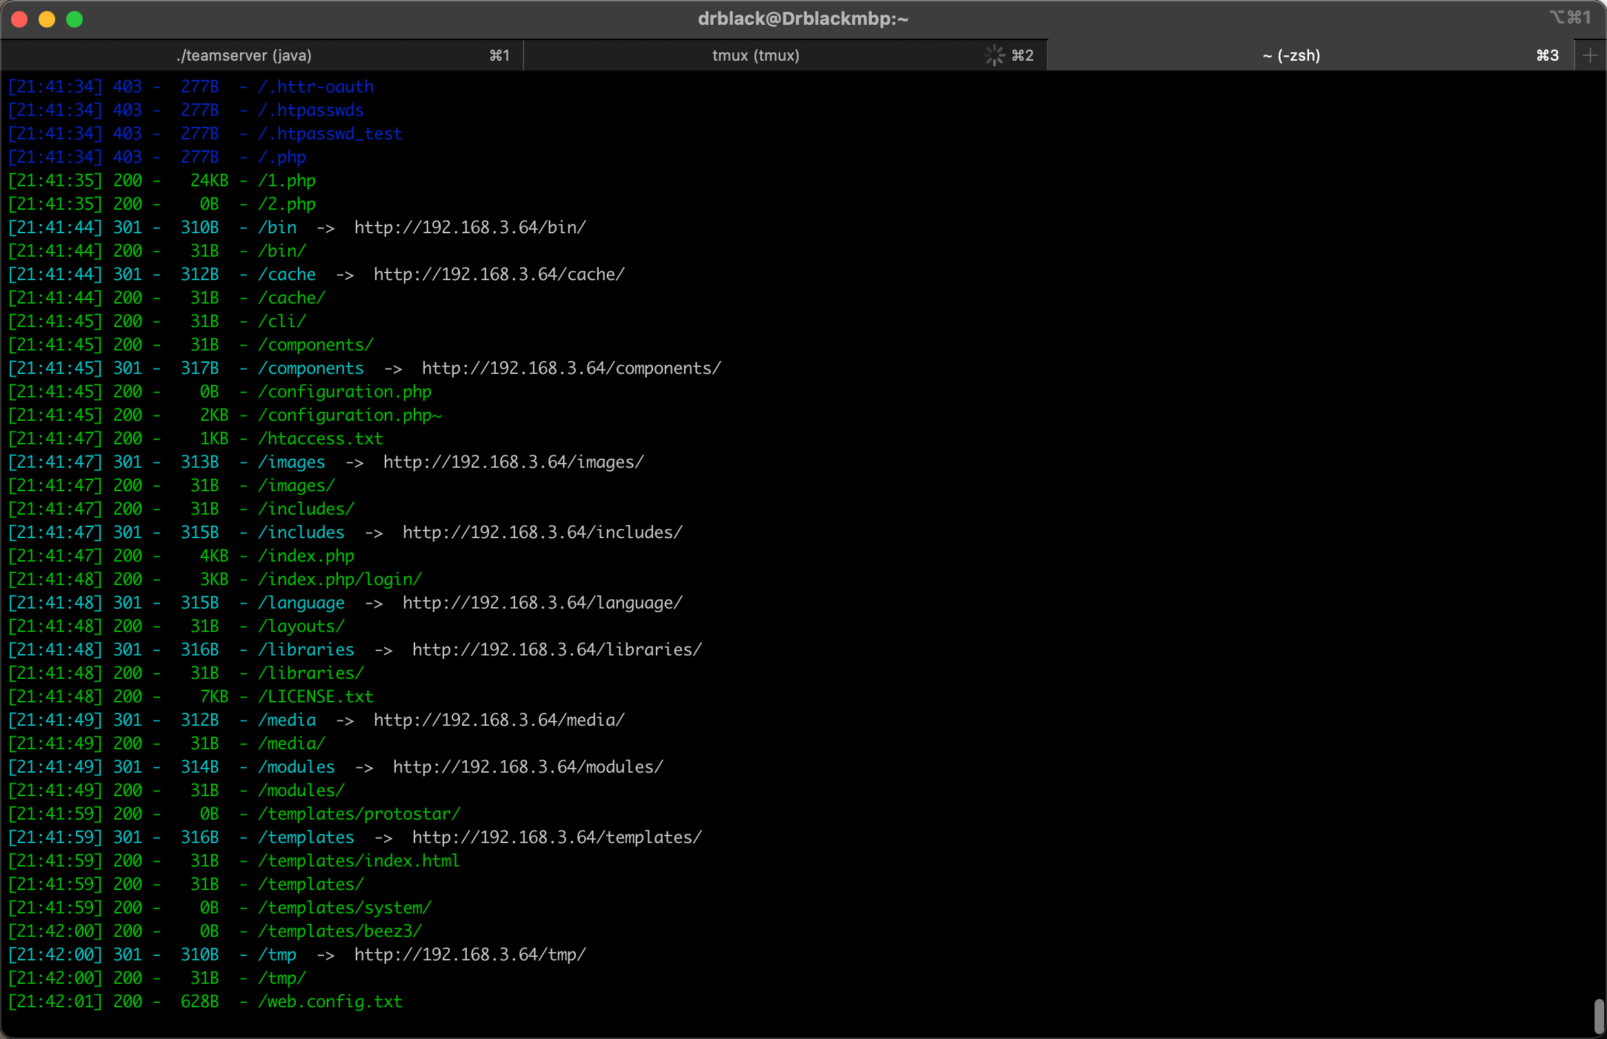
Task: Click the /templates/beez3/ path
Action: pyautogui.click(x=340, y=931)
